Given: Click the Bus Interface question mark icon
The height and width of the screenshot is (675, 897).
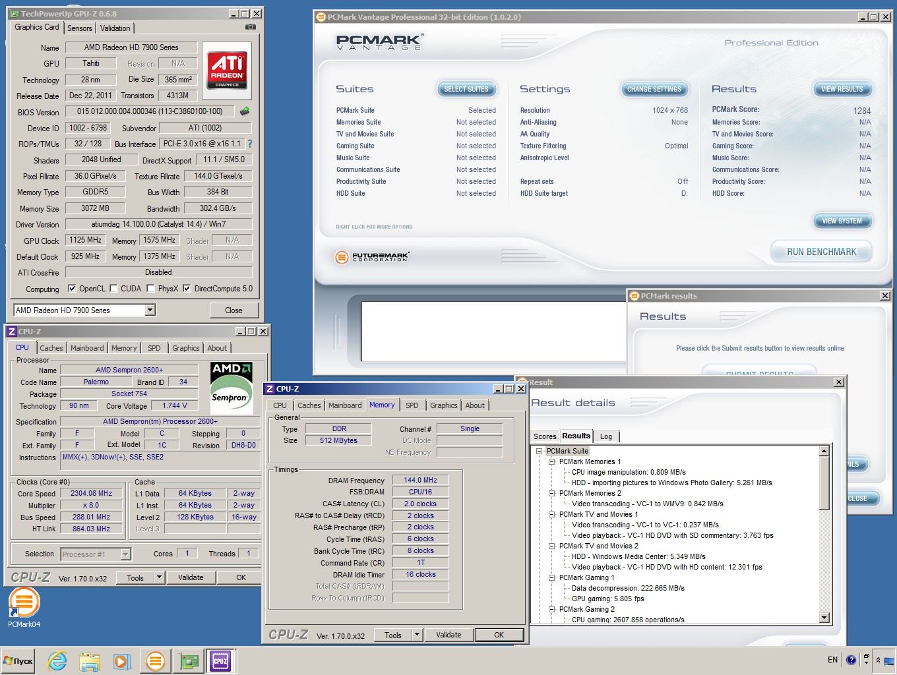Looking at the screenshot, I should [x=249, y=143].
